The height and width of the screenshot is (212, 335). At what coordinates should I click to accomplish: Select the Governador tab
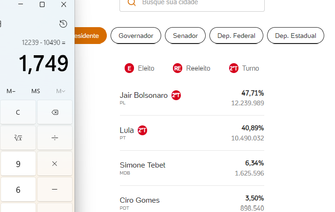pos(136,36)
